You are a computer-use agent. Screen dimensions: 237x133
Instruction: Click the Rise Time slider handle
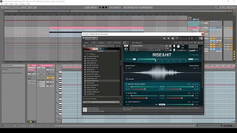154,59
